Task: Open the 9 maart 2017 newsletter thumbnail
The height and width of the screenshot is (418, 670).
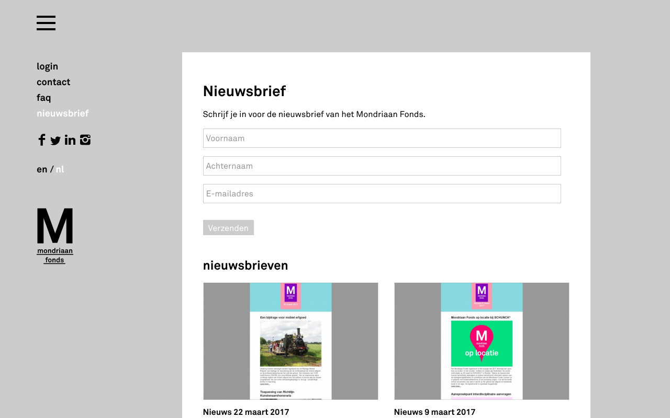Action: tap(482, 341)
